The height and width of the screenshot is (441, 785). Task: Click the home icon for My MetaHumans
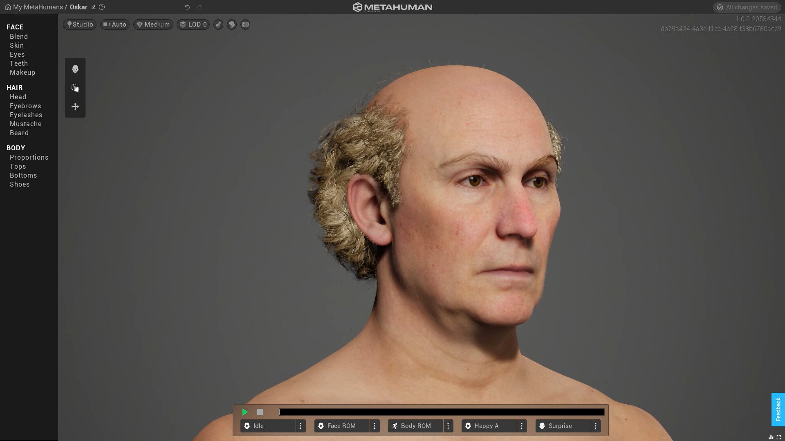(8, 7)
